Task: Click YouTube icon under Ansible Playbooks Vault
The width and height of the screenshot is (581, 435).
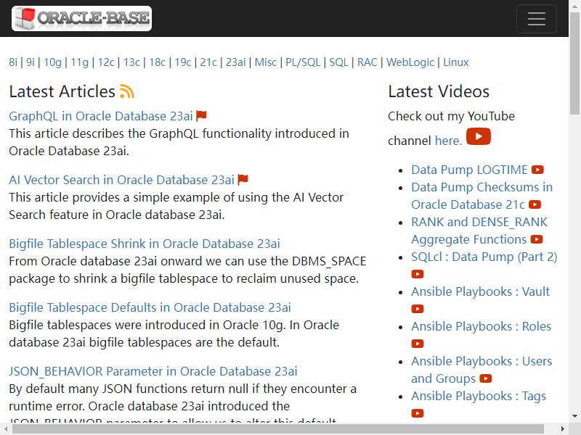Action: 417,309
